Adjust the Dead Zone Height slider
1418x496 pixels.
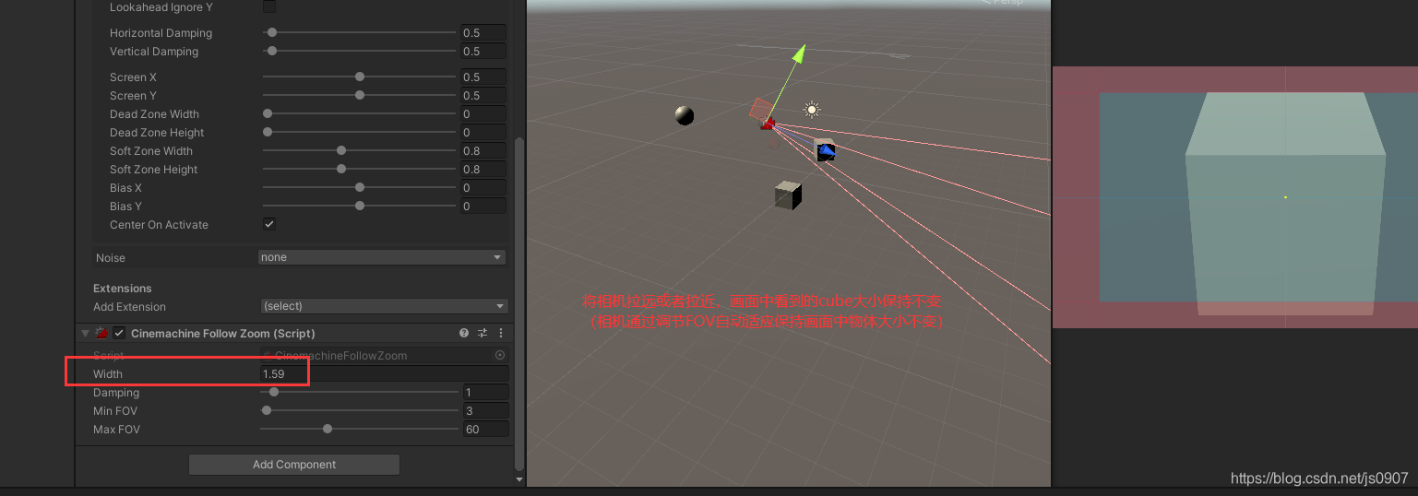click(360, 132)
